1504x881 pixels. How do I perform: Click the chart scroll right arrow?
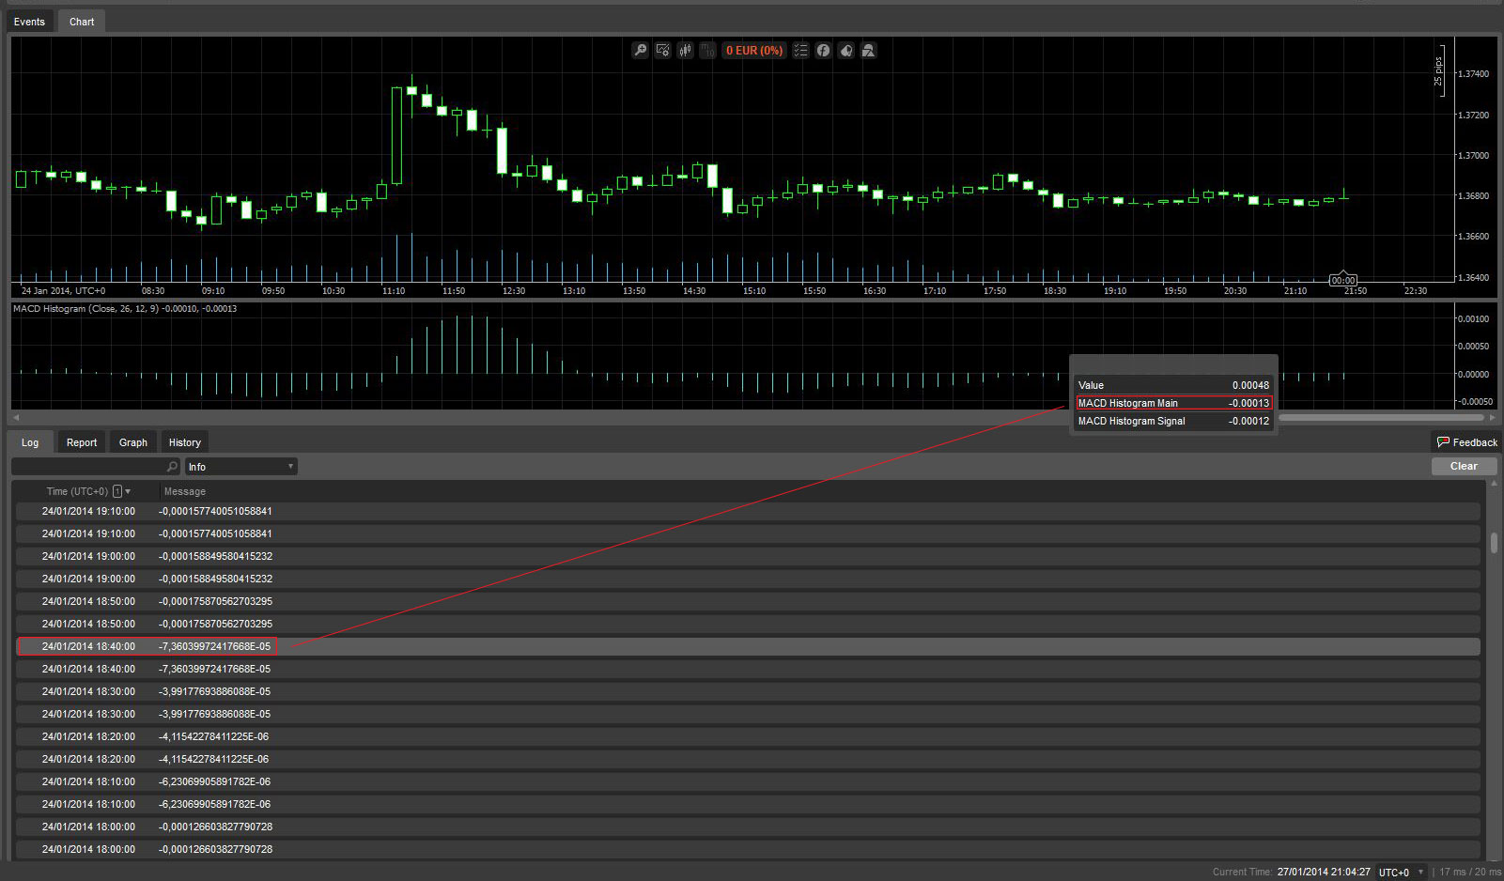coord(1492,417)
